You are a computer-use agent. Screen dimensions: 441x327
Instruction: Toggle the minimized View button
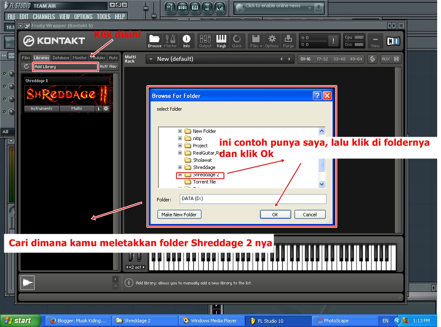375,41
